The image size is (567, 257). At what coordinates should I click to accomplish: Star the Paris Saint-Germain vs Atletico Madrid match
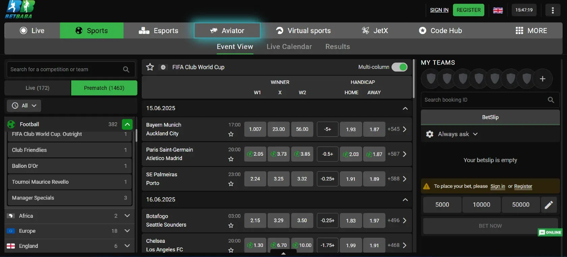231,159
